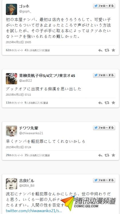Favorite ゴッホ's tweet with the star
Viewport: 120px width, 214px height.
tap(113, 50)
